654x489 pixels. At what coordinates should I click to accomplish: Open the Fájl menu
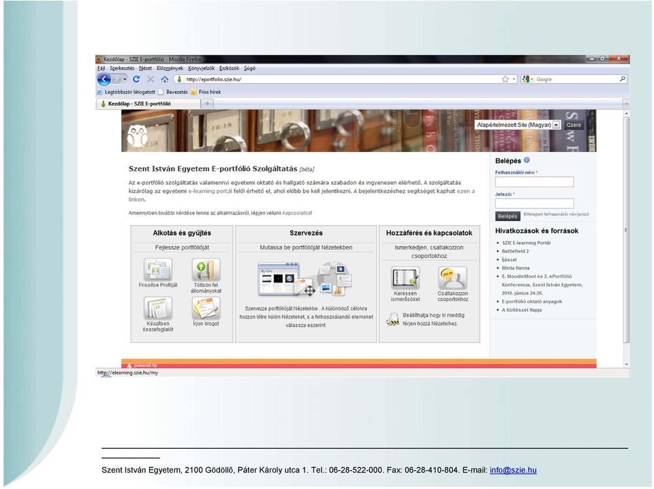tap(101, 68)
